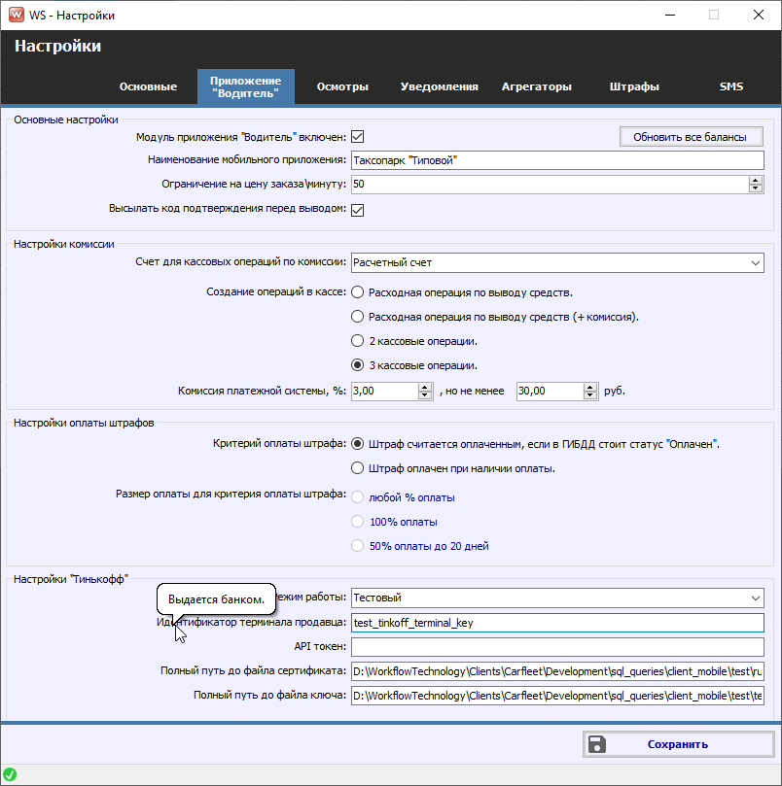
Task: Increase the payment system commission percent
Action: pyautogui.click(x=425, y=387)
